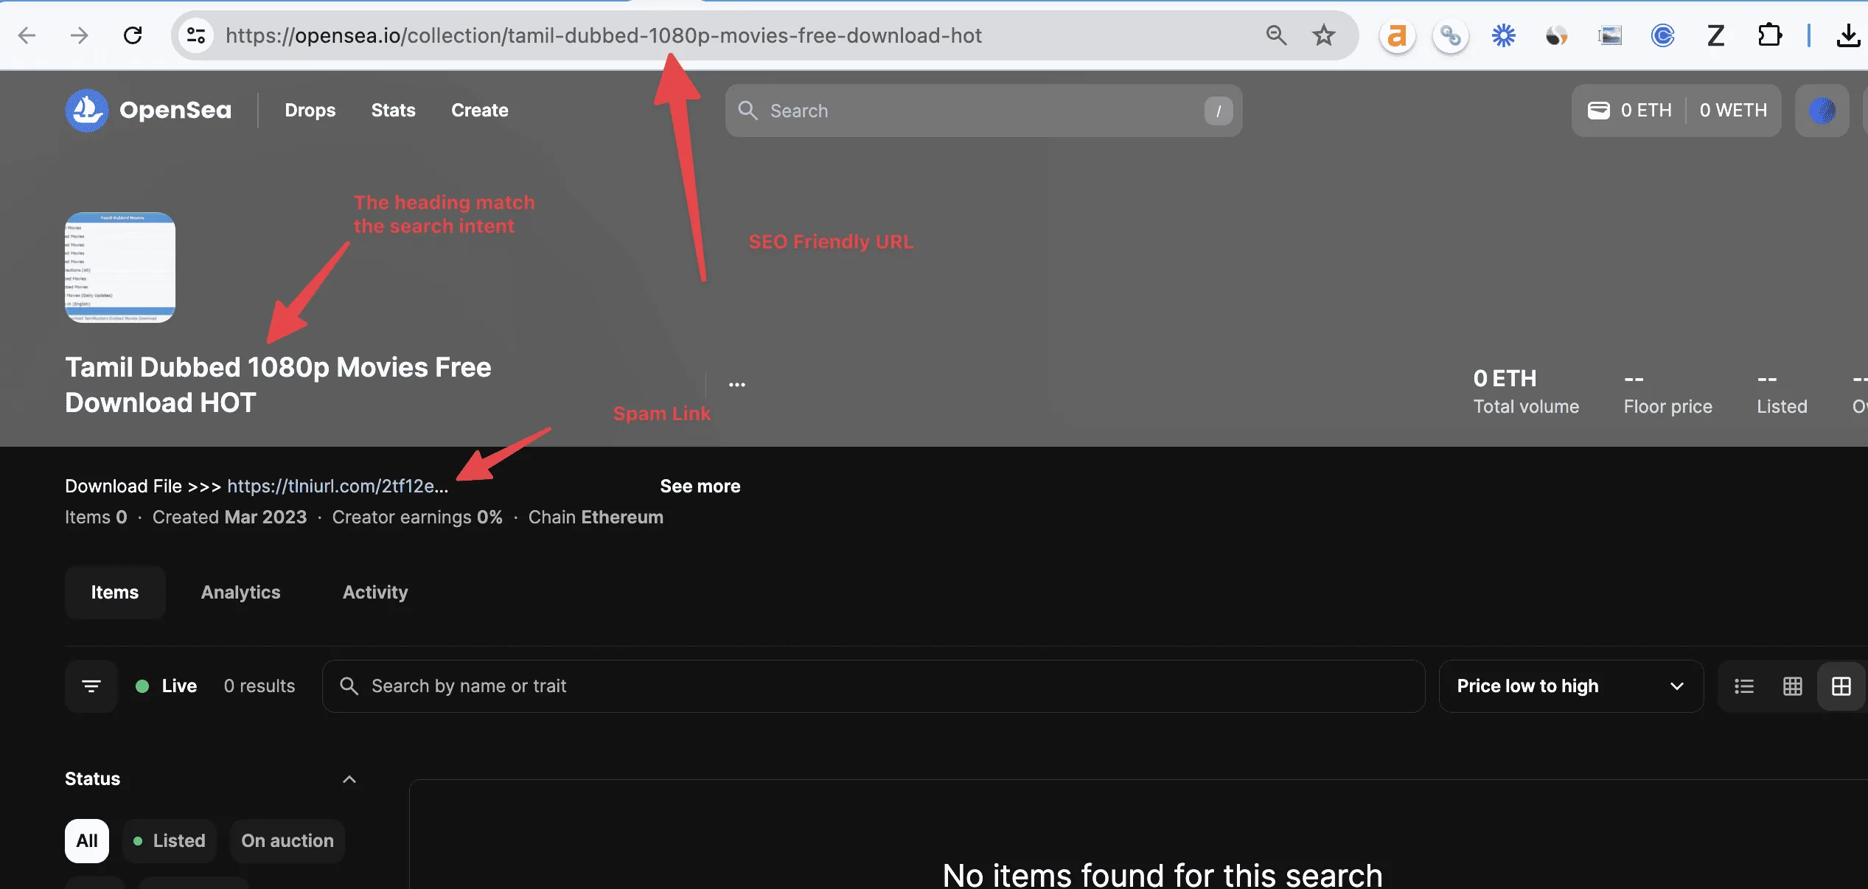Screen dimensions: 1868x889
Task: Click the browser forward arrow
Action: (x=79, y=35)
